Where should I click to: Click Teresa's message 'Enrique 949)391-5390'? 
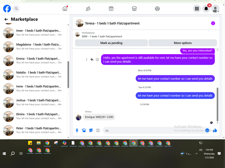click(99, 117)
